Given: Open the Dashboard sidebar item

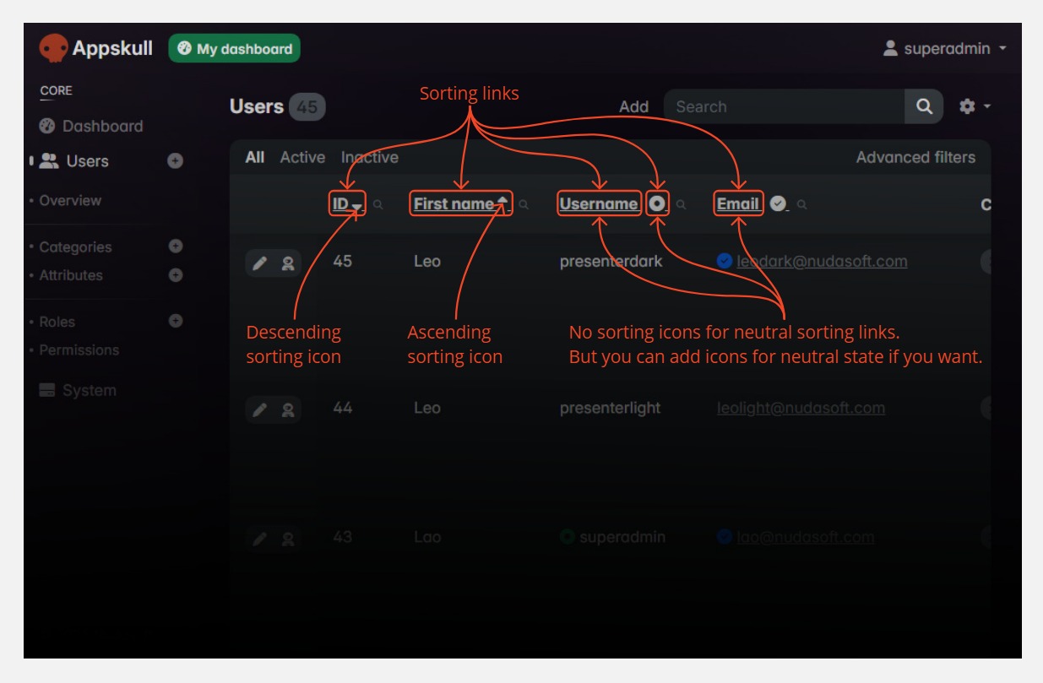Looking at the screenshot, I should click(x=91, y=126).
